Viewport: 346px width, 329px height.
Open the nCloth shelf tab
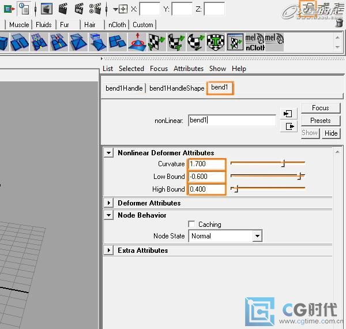(x=117, y=25)
